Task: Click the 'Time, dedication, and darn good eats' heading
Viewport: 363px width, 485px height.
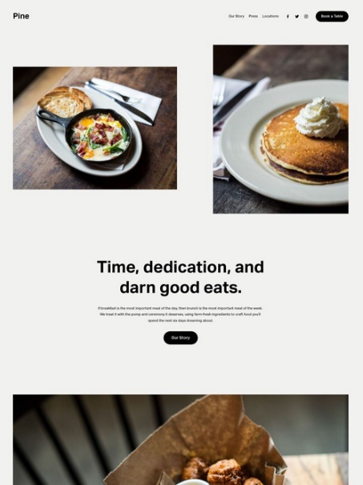Action: coord(180,277)
